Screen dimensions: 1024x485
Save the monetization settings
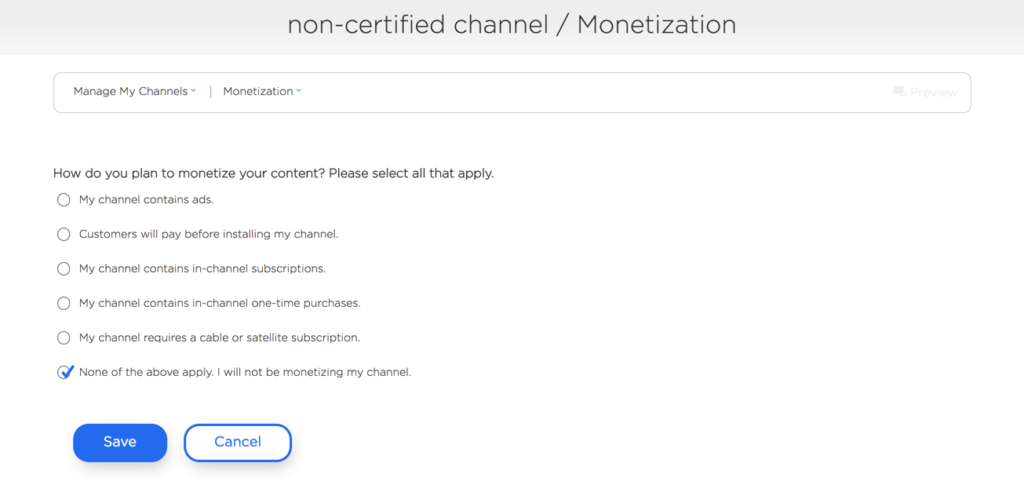(120, 443)
